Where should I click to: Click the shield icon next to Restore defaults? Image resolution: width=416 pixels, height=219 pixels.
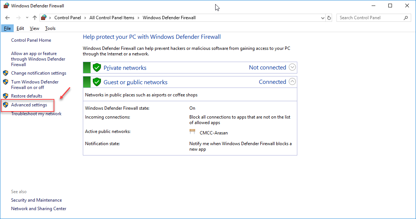tap(6, 96)
